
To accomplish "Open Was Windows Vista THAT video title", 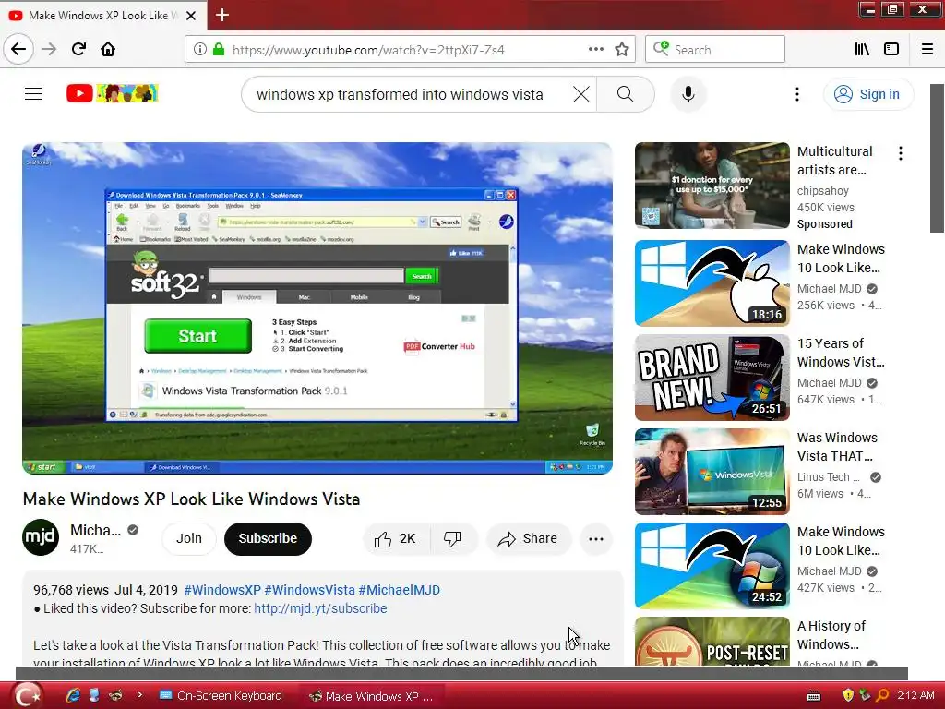I will (x=837, y=447).
